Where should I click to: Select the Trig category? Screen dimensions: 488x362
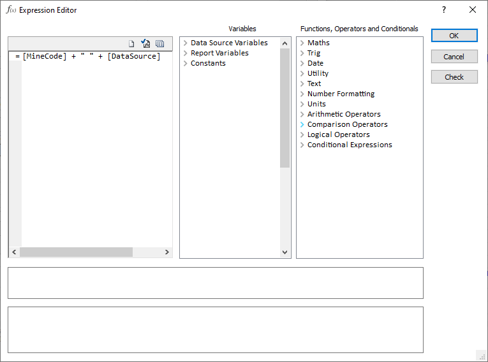coord(314,53)
